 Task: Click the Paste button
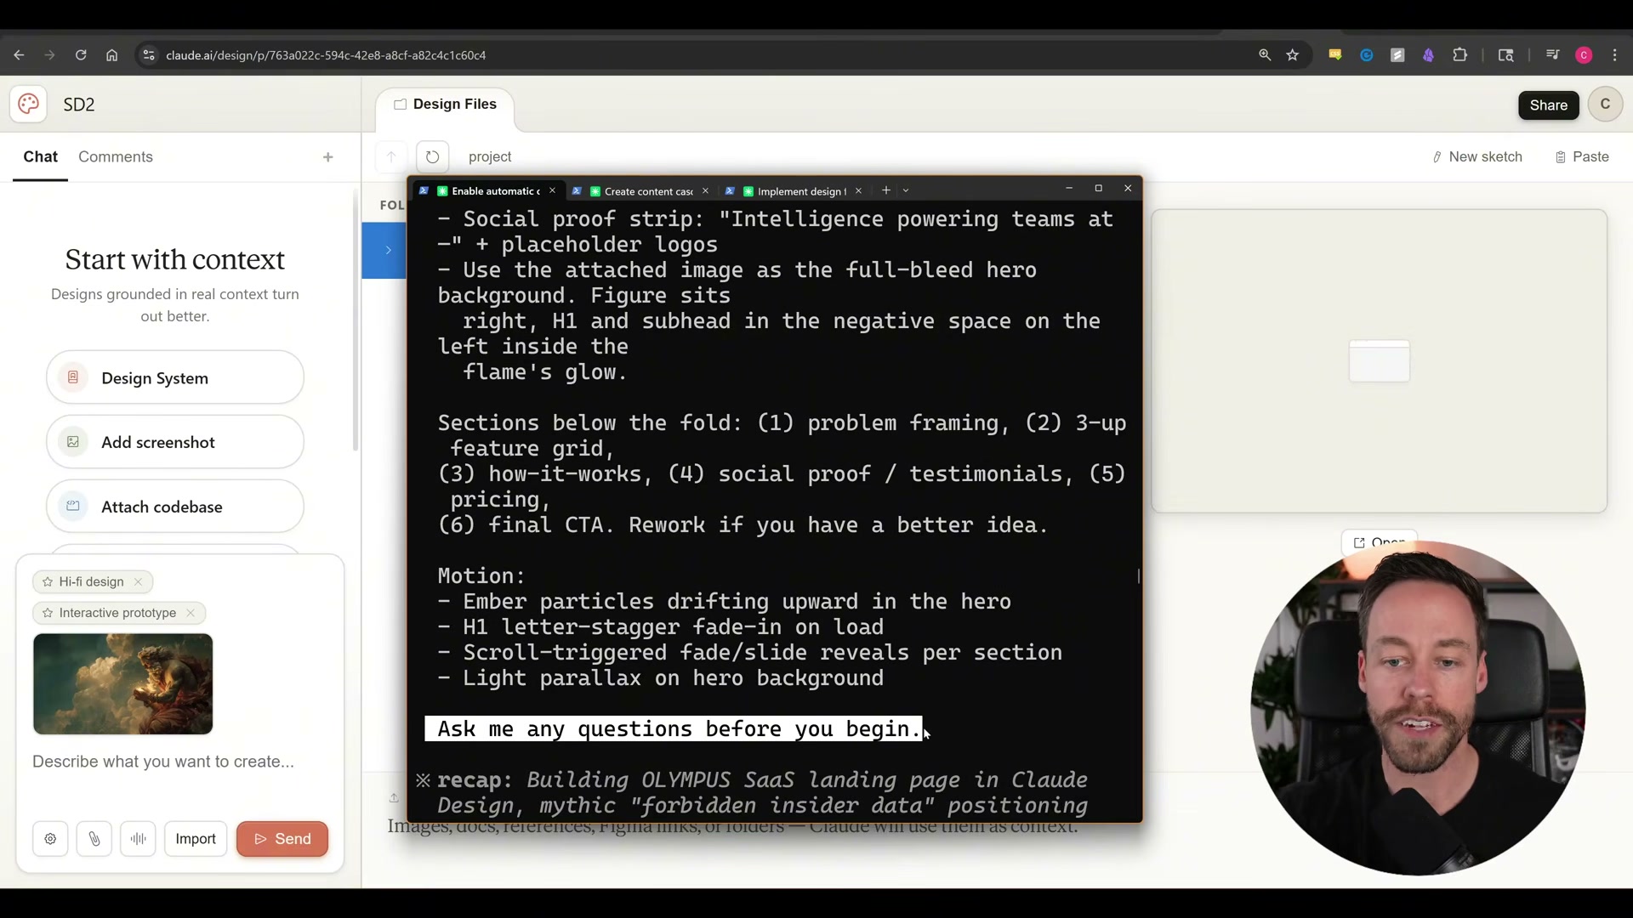1583,157
